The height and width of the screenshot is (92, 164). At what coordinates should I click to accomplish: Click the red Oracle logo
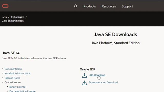[x=5, y=6]
